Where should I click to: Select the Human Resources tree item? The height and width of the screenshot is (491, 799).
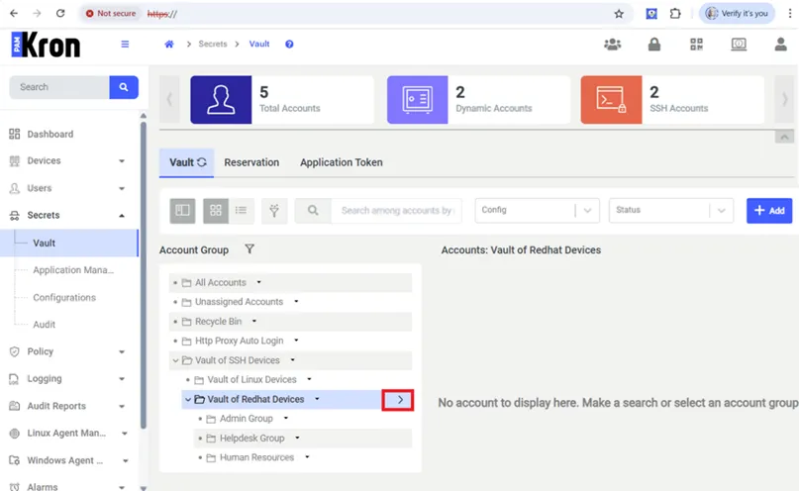tap(256, 457)
